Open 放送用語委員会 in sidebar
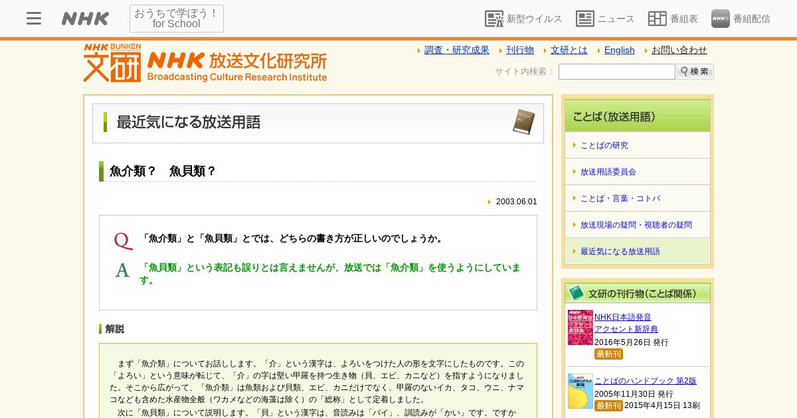797x418 pixels. point(608,172)
